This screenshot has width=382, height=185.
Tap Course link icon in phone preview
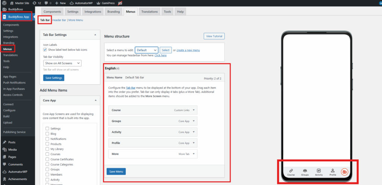(291, 170)
